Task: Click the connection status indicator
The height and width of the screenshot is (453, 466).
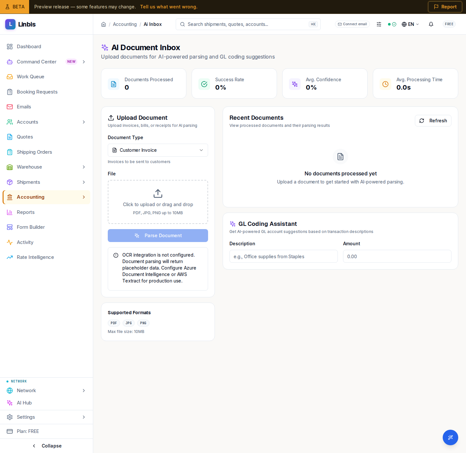Action: 392,24
